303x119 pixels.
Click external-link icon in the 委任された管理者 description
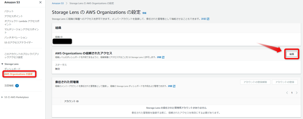point(174,86)
